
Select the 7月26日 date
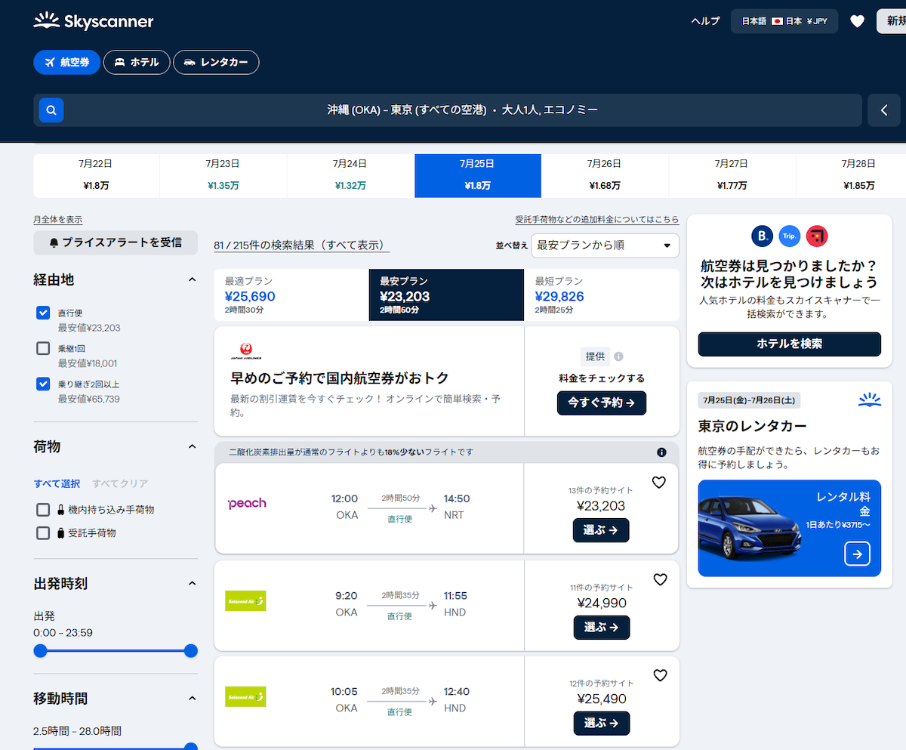(605, 175)
